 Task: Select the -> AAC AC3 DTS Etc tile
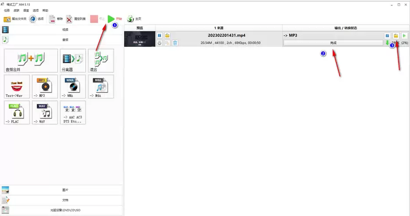coord(73,113)
